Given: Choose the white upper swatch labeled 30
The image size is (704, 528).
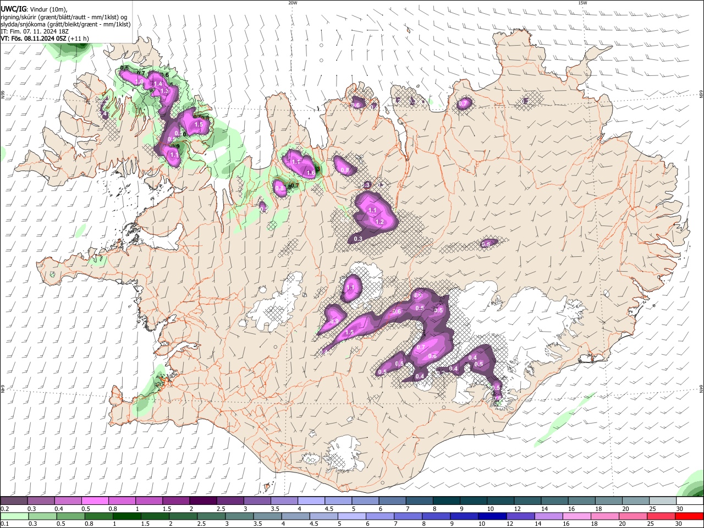Looking at the screenshot, I should (690, 501).
